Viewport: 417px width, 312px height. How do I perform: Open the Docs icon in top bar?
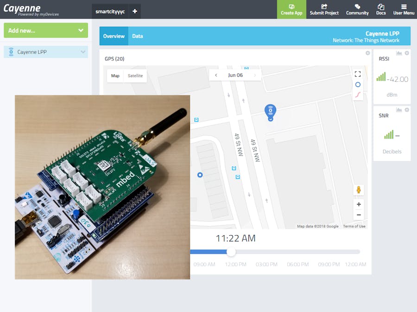click(x=381, y=6)
